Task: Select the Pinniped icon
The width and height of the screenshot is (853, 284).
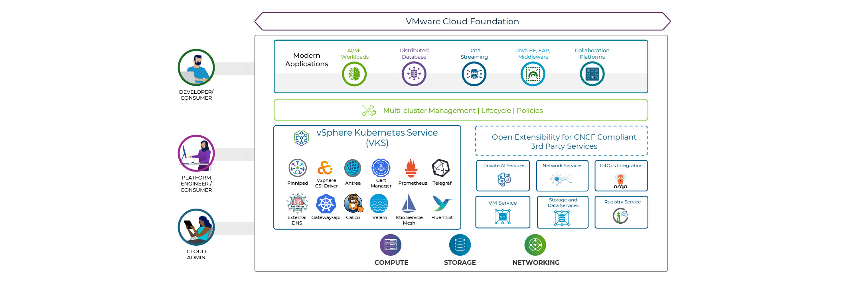Action: [298, 168]
